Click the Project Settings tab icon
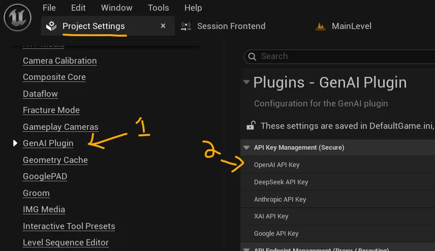Viewport: 435px width, 251px height. coord(51,26)
